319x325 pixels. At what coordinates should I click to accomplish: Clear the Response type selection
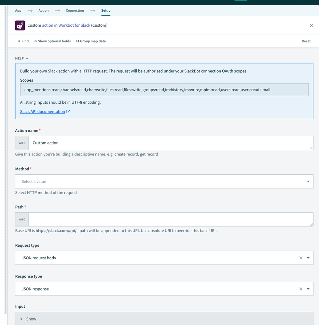[301, 289]
